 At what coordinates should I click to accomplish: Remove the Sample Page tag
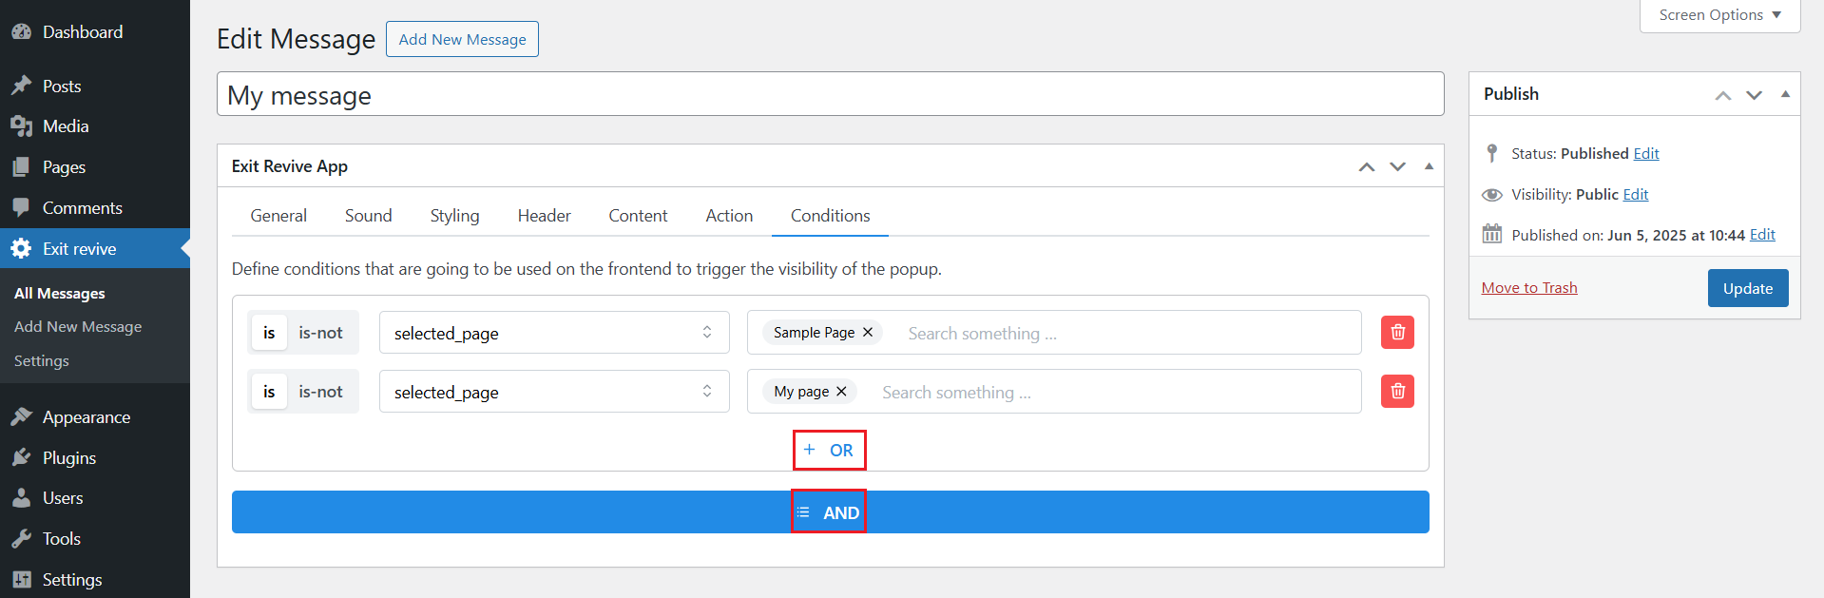pos(868,333)
